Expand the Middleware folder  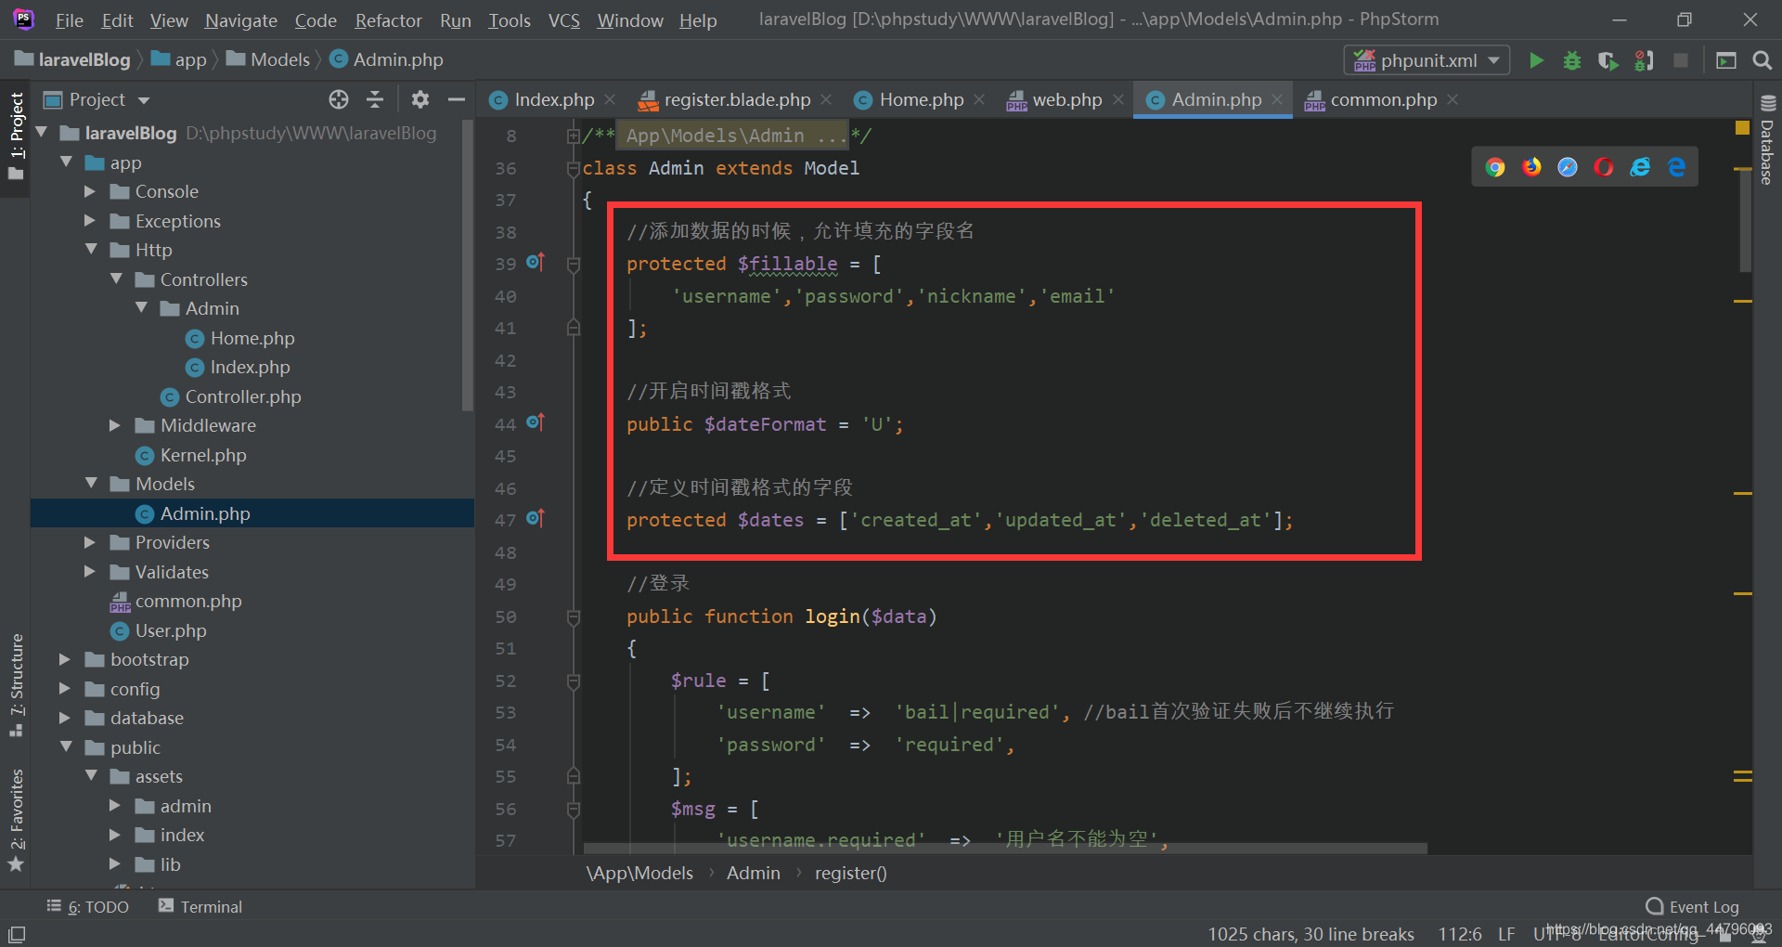(x=115, y=425)
